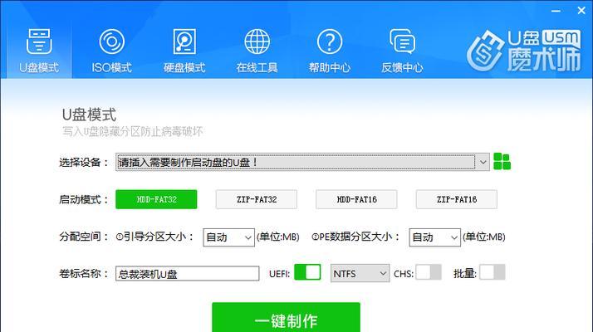Screen dimensions: 593x332
Task: Click the 写入U盘隐藏分区防止病毒破坏 subtitle text
Action: (x=132, y=132)
